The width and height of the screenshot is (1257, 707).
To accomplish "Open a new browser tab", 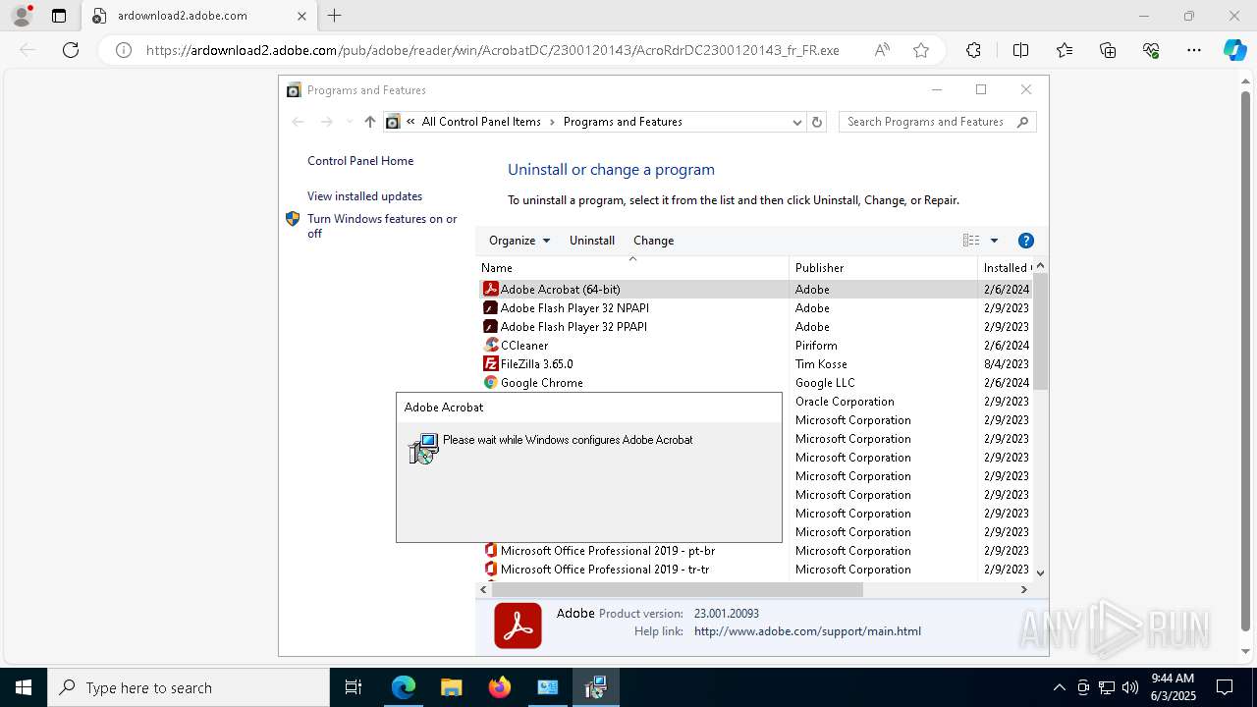I will [x=335, y=16].
